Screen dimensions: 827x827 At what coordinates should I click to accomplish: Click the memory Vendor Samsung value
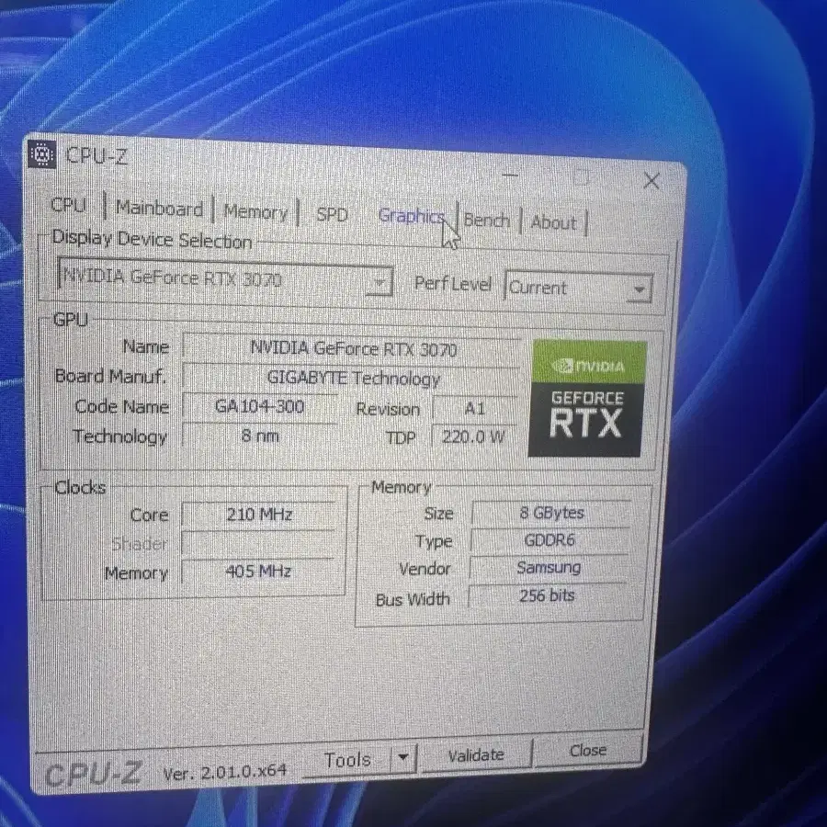pyautogui.click(x=549, y=568)
